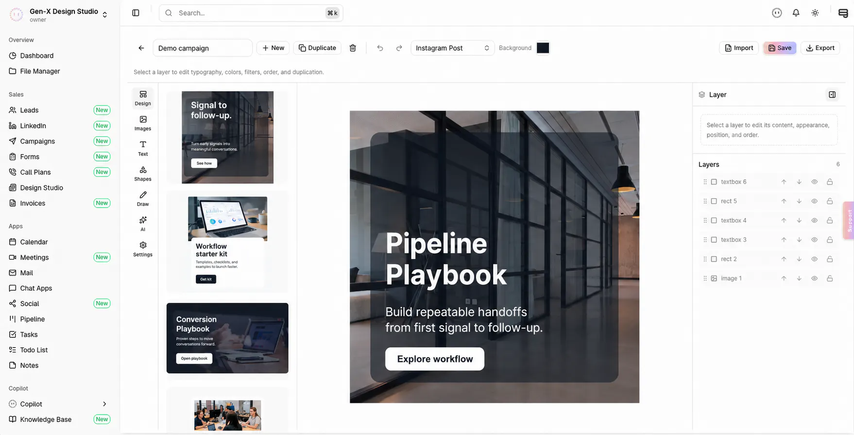This screenshot has width=854, height=435.
Task: Open the notifications bell
Action: (796, 13)
